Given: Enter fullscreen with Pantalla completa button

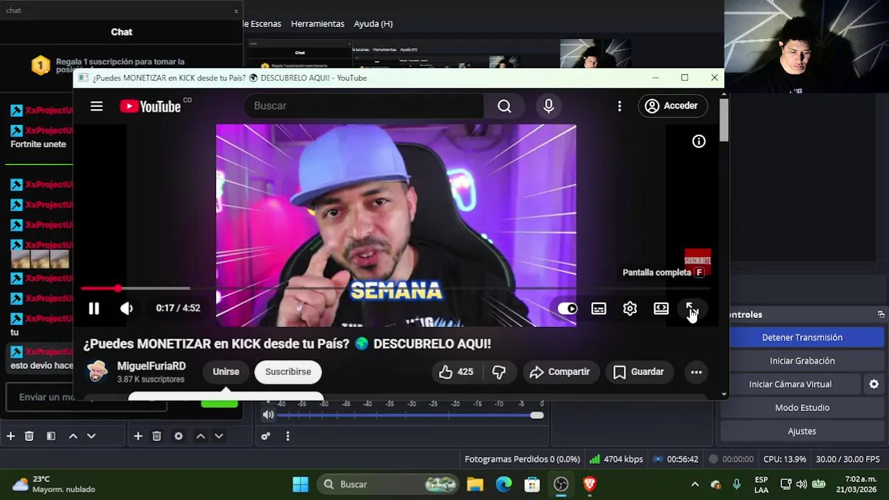Looking at the screenshot, I should [x=692, y=308].
